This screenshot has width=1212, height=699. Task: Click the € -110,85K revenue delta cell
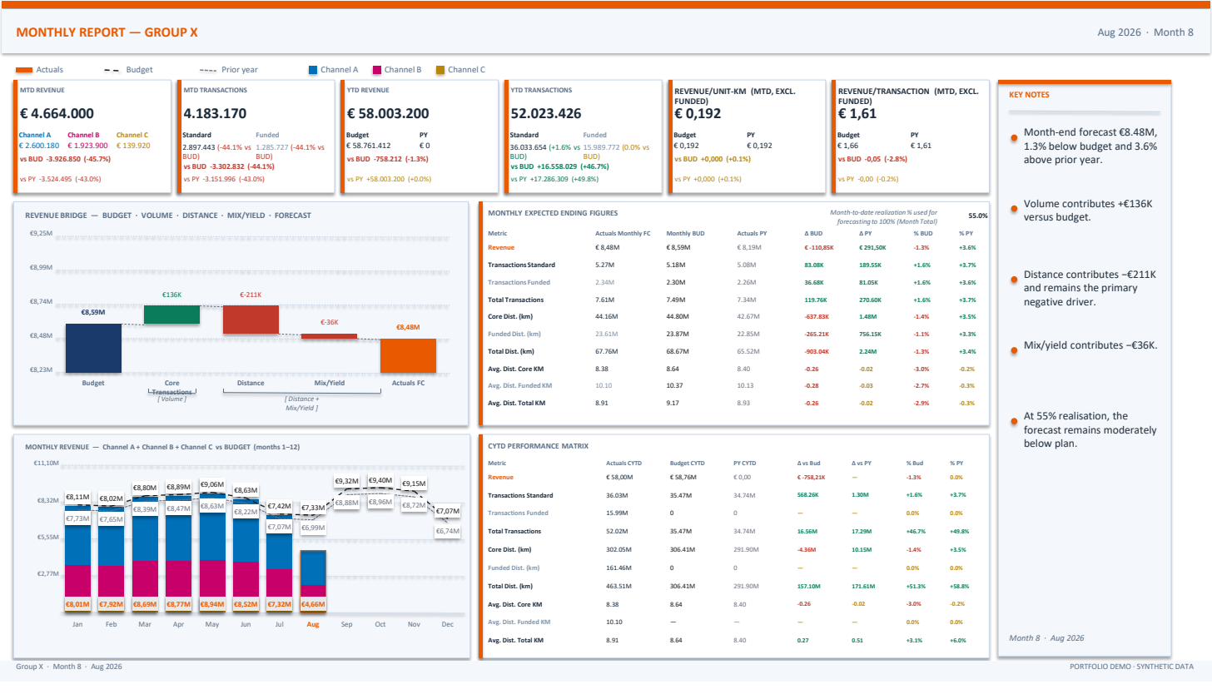[x=820, y=247]
